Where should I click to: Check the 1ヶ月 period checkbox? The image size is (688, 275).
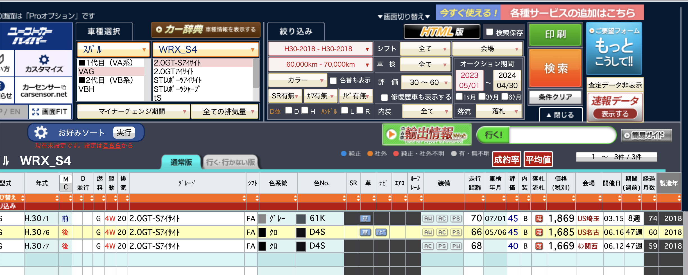coord(459,96)
